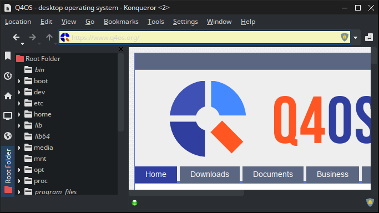Expand the etc folder
Viewport: 379px width, 213px height.
tap(19, 103)
